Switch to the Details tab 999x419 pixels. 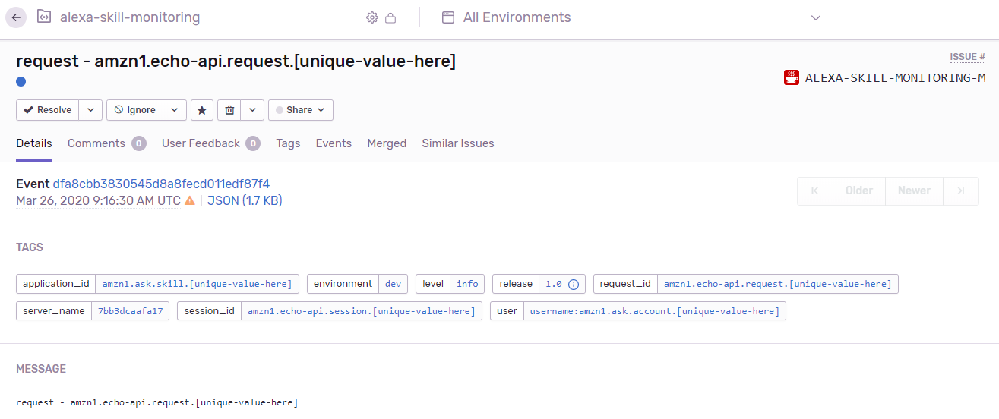click(34, 143)
